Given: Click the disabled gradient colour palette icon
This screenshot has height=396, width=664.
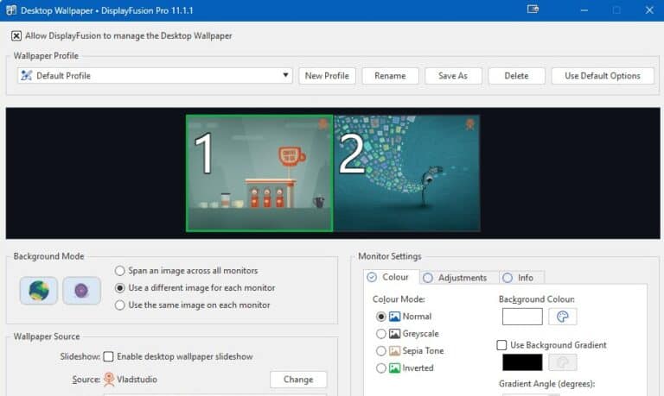Looking at the screenshot, I should pyautogui.click(x=562, y=362).
